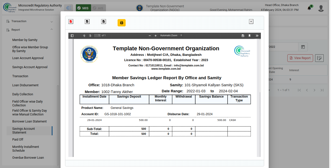331x168 pixels.
Task: Open the Automatic Zoom dropdown
Action: (171, 35)
